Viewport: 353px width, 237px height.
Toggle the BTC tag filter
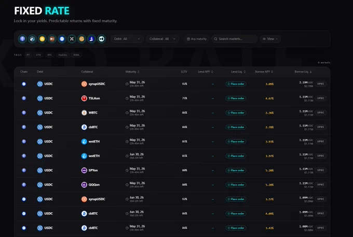coord(50,55)
